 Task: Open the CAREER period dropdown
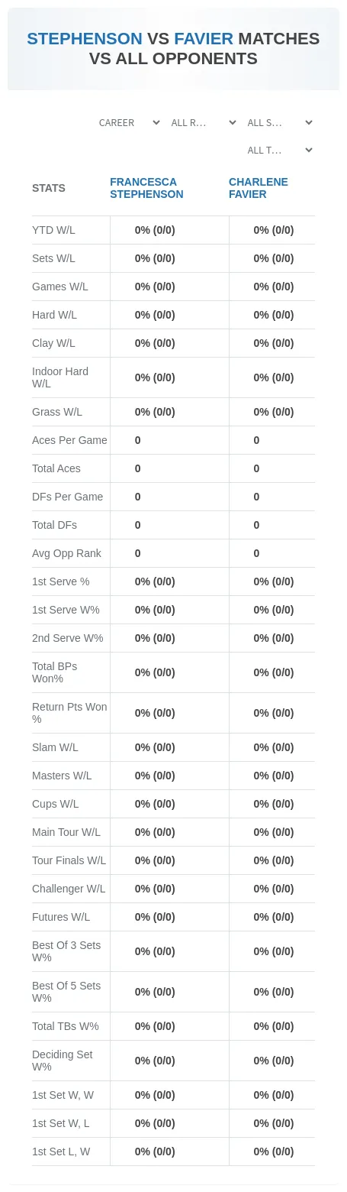(x=129, y=123)
